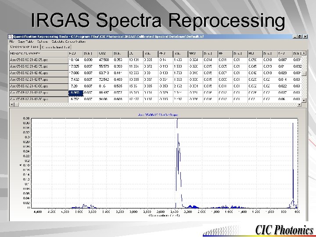
Task: Open the Options menu
Action: (x=42, y=42)
